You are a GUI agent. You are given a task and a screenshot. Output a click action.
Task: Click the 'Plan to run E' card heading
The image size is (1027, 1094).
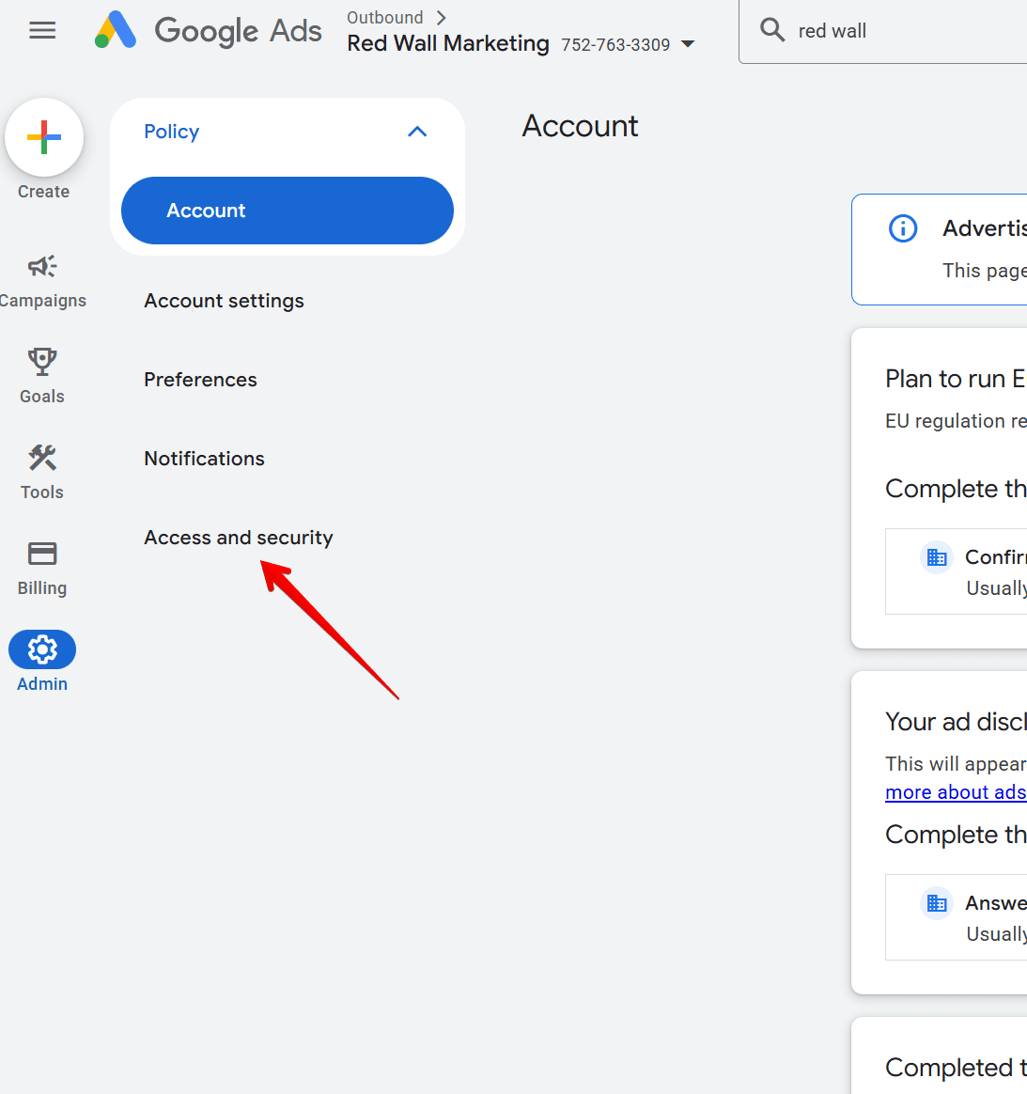coord(956,379)
